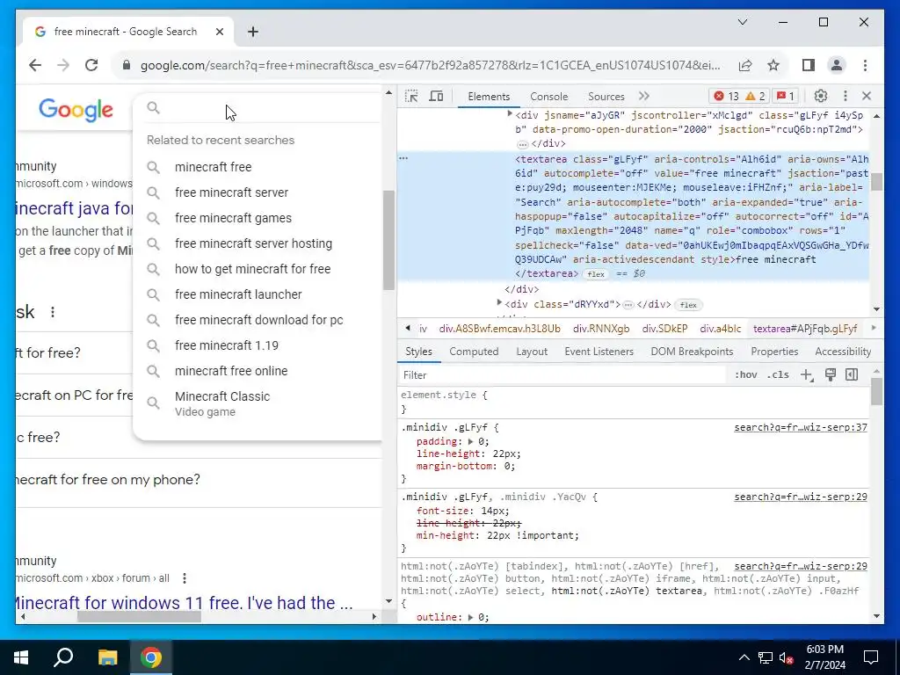900x675 pixels.
Task: Click the flex badge next to textarea
Action: pyautogui.click(x=596, y=274)
